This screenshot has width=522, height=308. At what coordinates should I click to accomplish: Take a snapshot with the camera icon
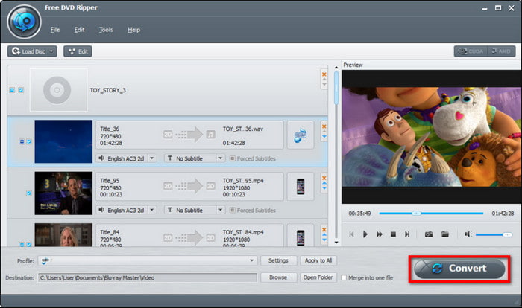coord(429,234)
